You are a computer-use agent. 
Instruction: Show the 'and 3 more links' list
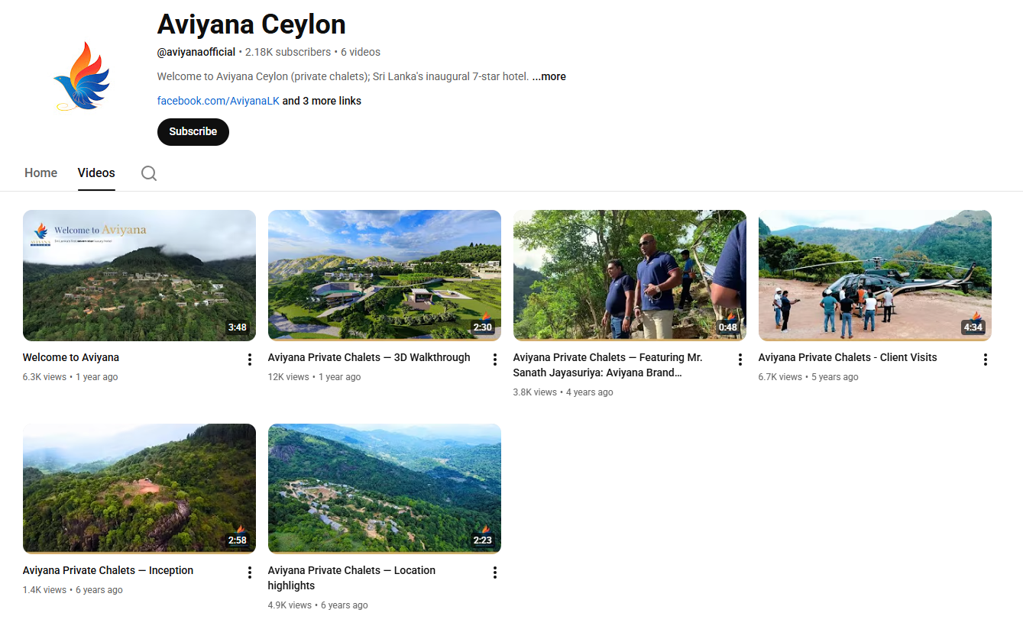click(x=322, y=101)
